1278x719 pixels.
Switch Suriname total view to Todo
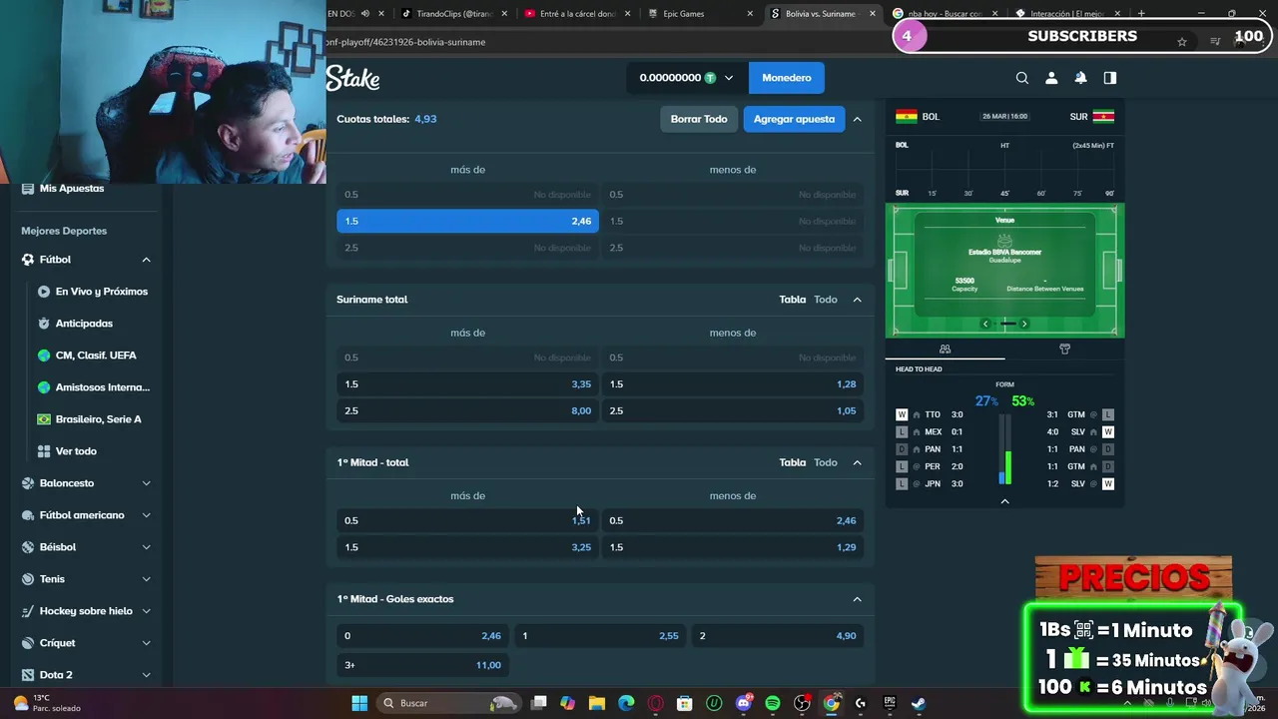[x=826, y=300]
